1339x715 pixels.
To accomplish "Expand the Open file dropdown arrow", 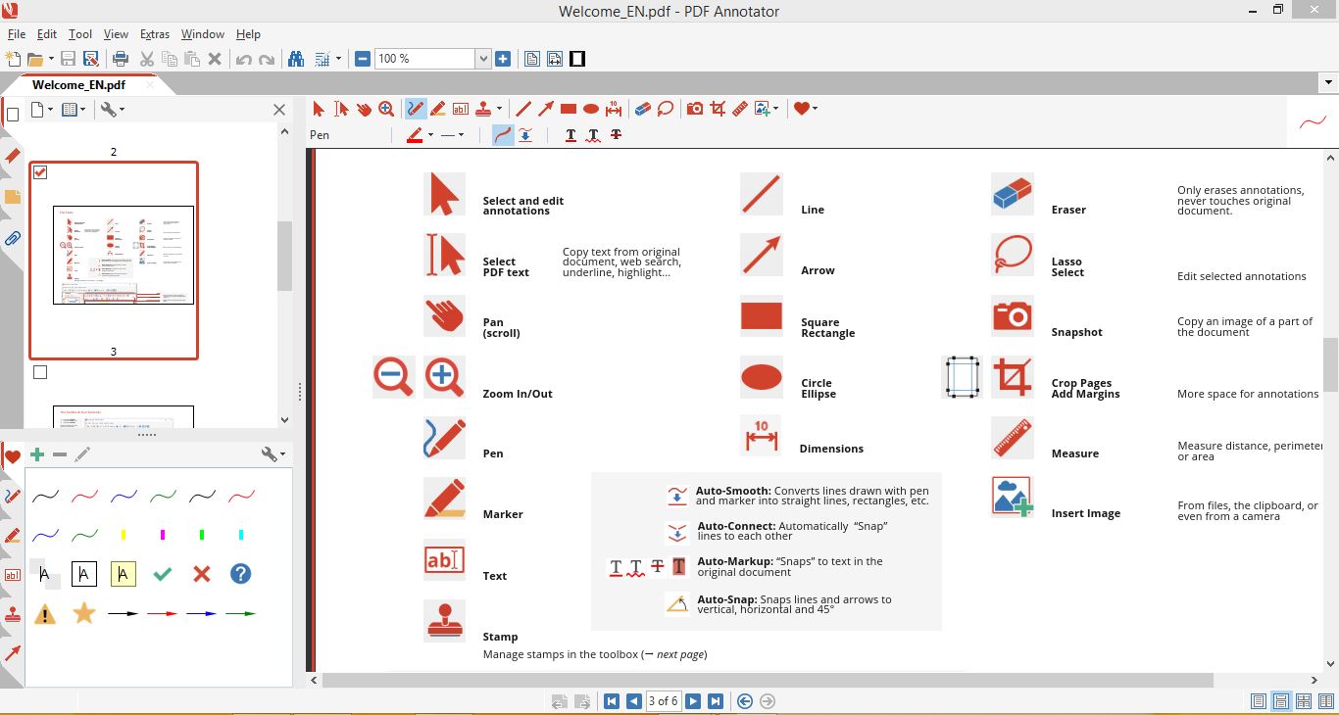I will pyautogui.click(x=50, y=59).
